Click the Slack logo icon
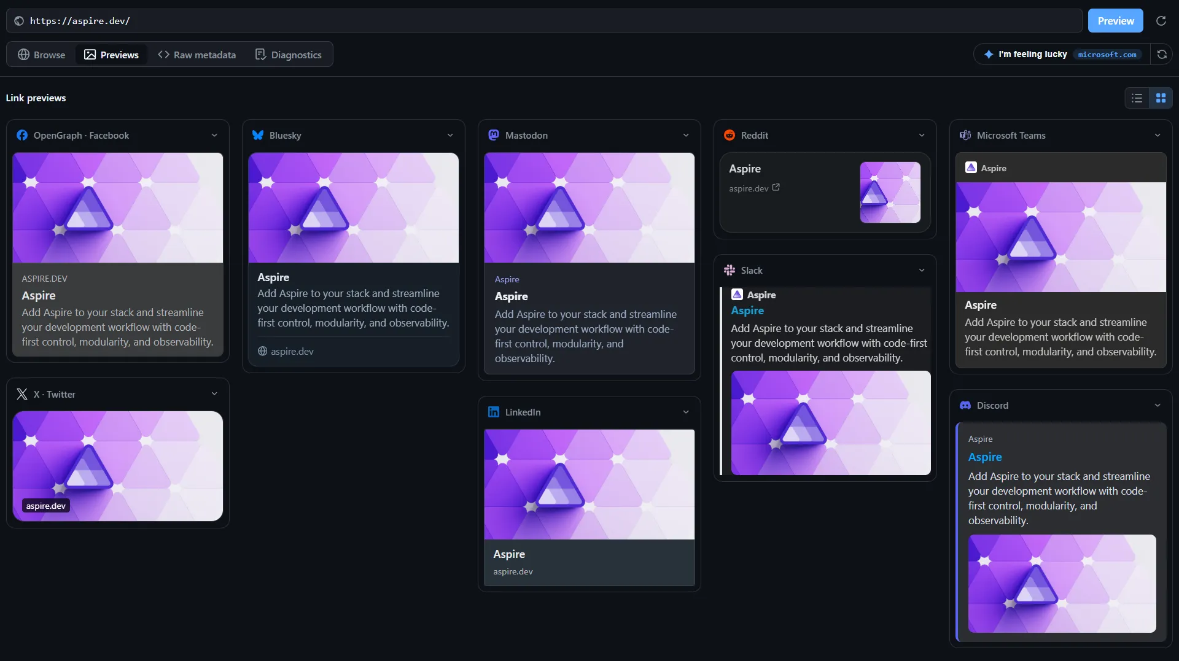Screen dimensions: 1179x661 [730, 270]
